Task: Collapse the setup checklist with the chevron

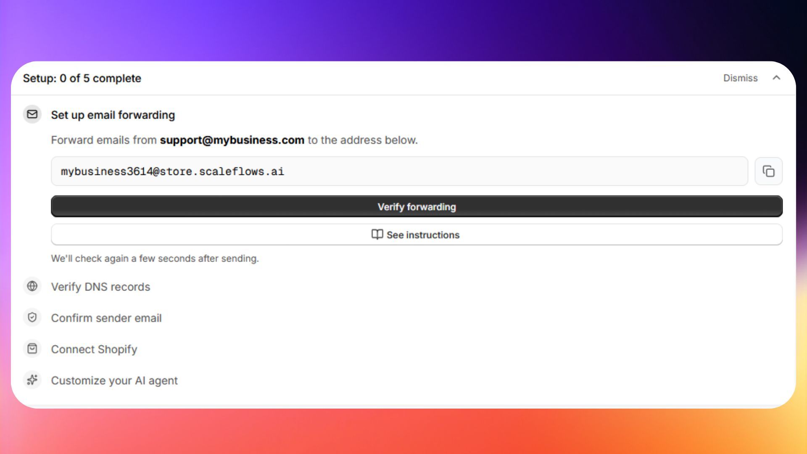Action: (x=776, y=78)
